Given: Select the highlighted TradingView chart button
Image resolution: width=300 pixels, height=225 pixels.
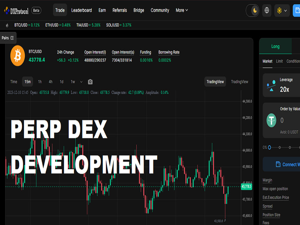Looking at the screenshot, I should point(215,82).
